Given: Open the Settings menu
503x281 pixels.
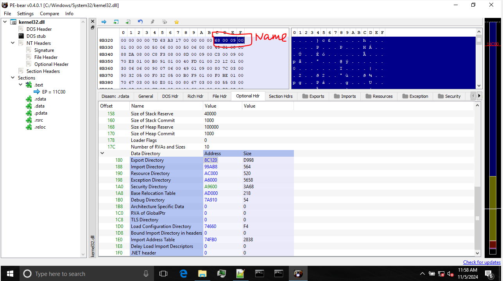Looking at the screenshot, I should coord(25,14).
